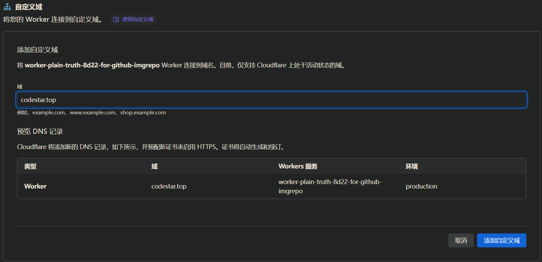Click the 将您的 Worker 连接到自定义域 subtitle

(53, 19)
